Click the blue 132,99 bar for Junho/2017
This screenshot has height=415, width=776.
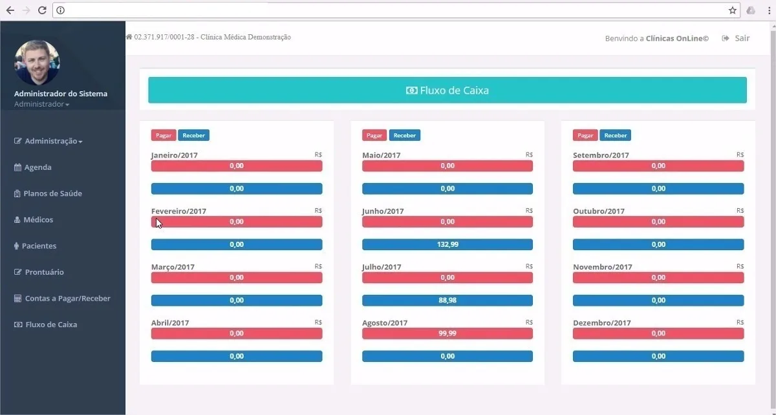[x=447, y=244]
